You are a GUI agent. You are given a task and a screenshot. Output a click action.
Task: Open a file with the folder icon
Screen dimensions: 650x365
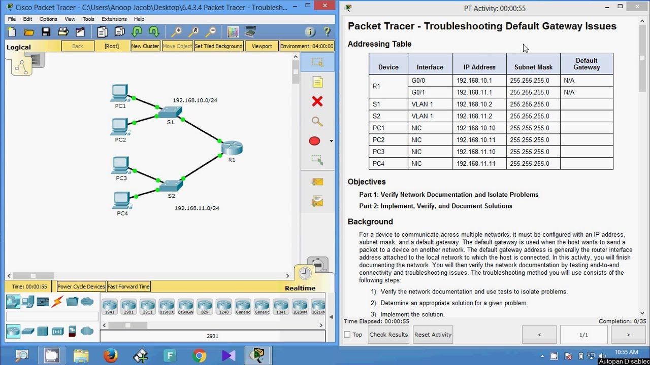tap(29, 32)
